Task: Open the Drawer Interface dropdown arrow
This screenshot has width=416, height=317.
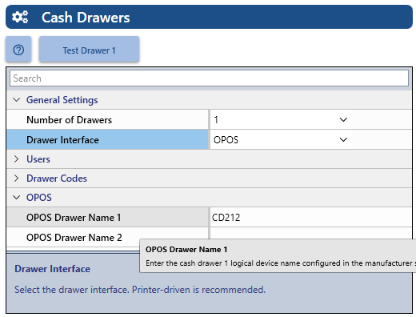Action: click(343, 139)
